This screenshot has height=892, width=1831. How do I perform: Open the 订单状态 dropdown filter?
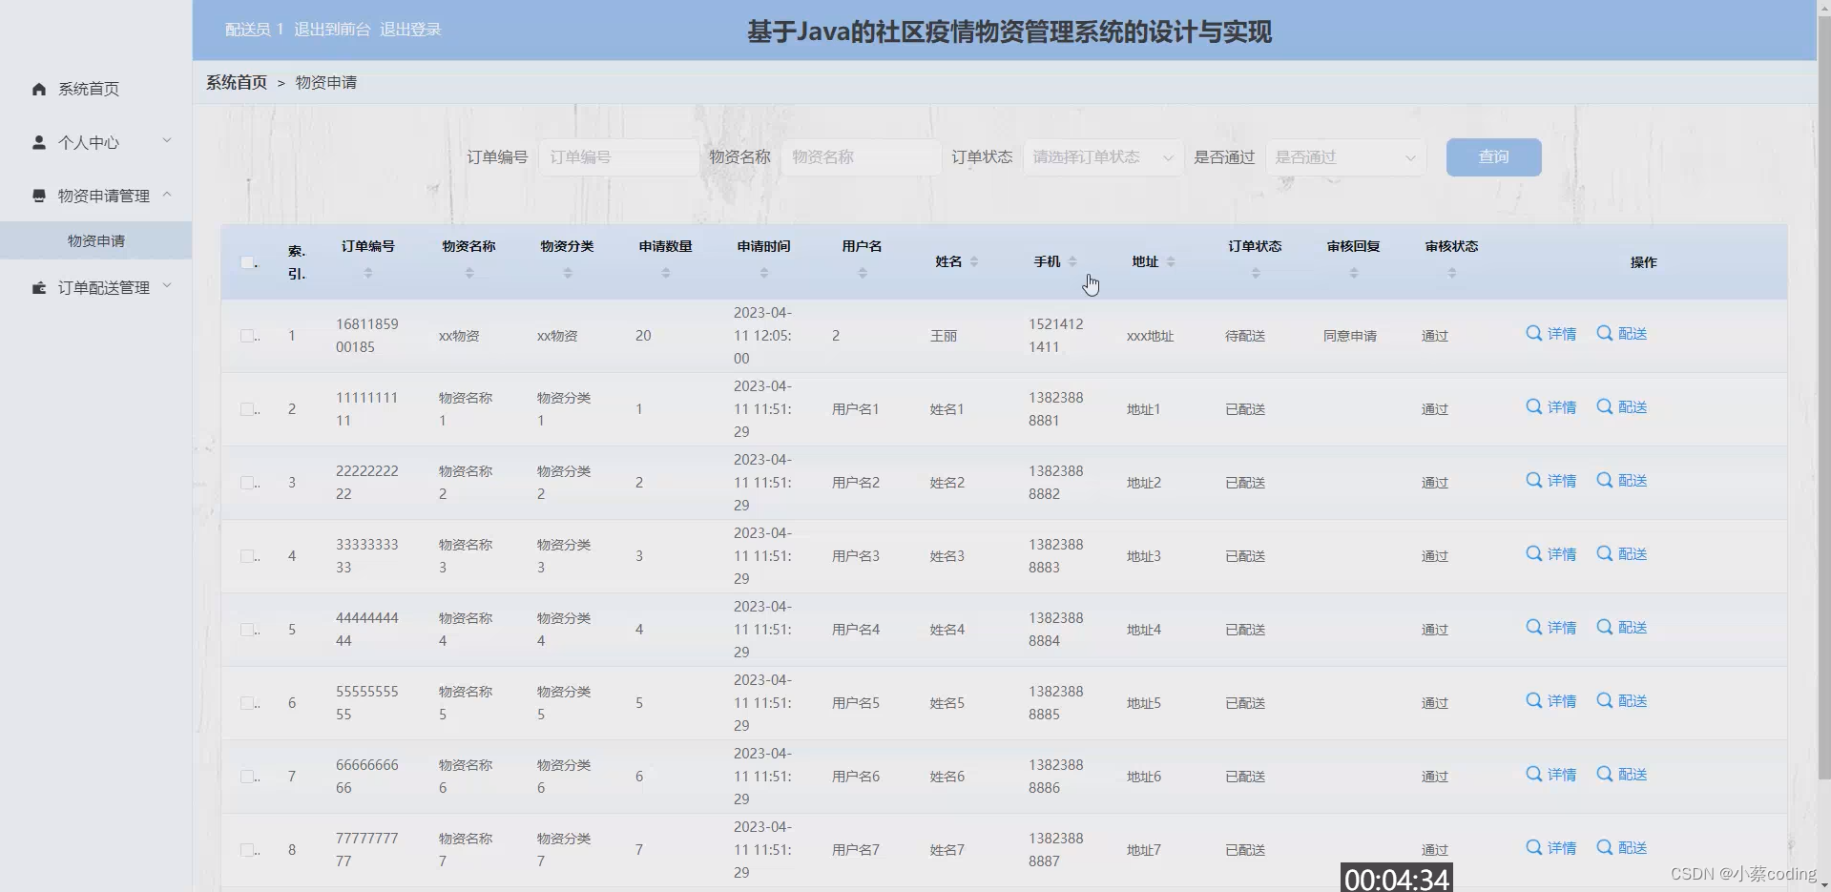pos(1103,157)
